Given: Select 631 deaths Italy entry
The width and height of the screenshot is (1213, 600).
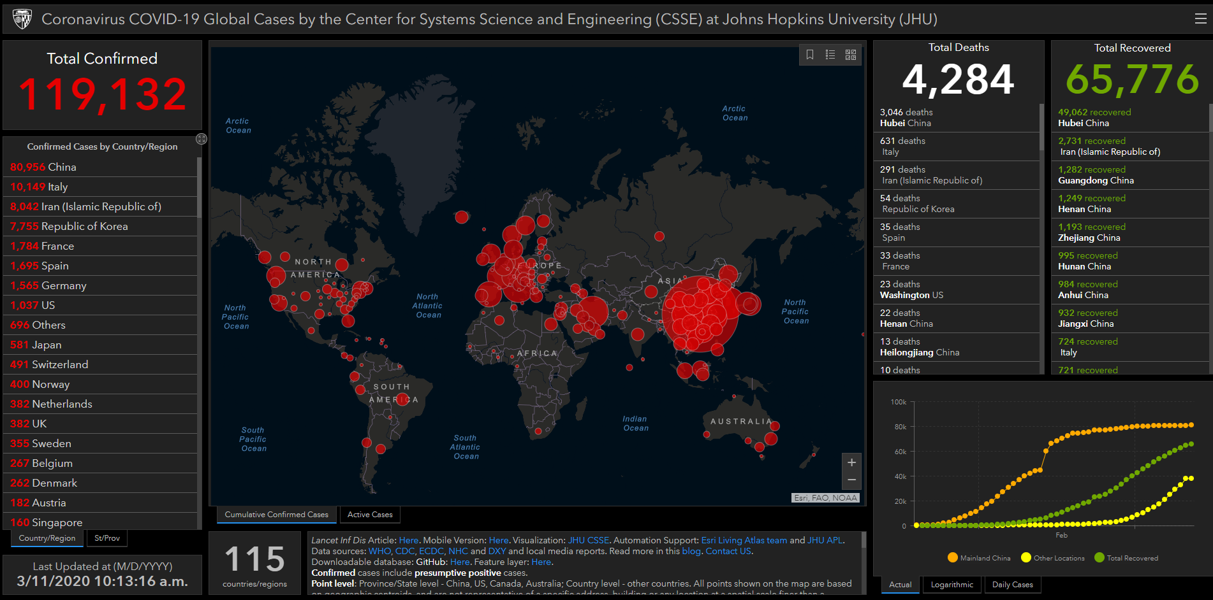Looking at the screenshot, I should point(956,146).
